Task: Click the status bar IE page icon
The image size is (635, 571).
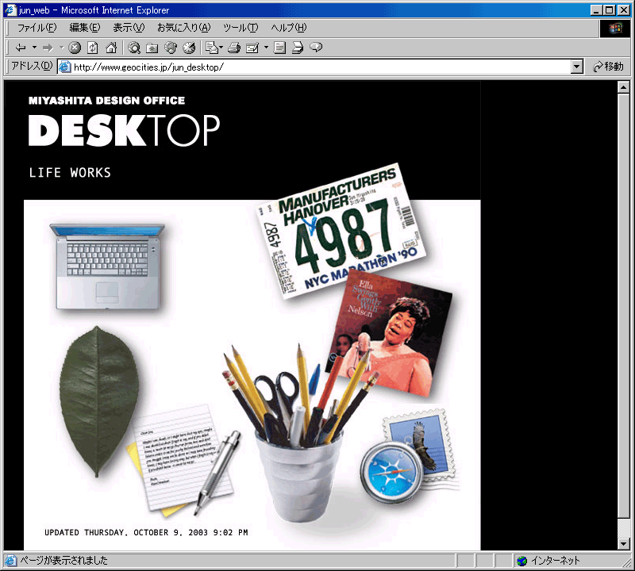Action: point(10,561)
